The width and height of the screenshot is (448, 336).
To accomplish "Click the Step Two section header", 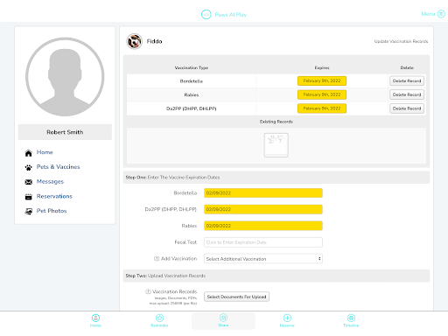I will [276, 276].
